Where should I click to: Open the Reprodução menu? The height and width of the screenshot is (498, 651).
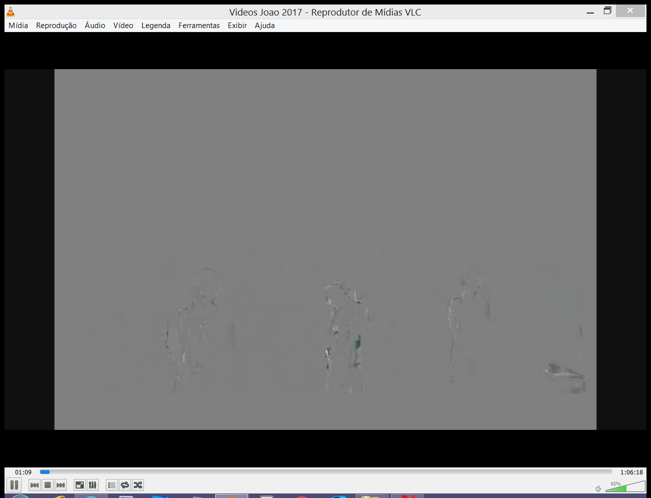coord(56,26)
